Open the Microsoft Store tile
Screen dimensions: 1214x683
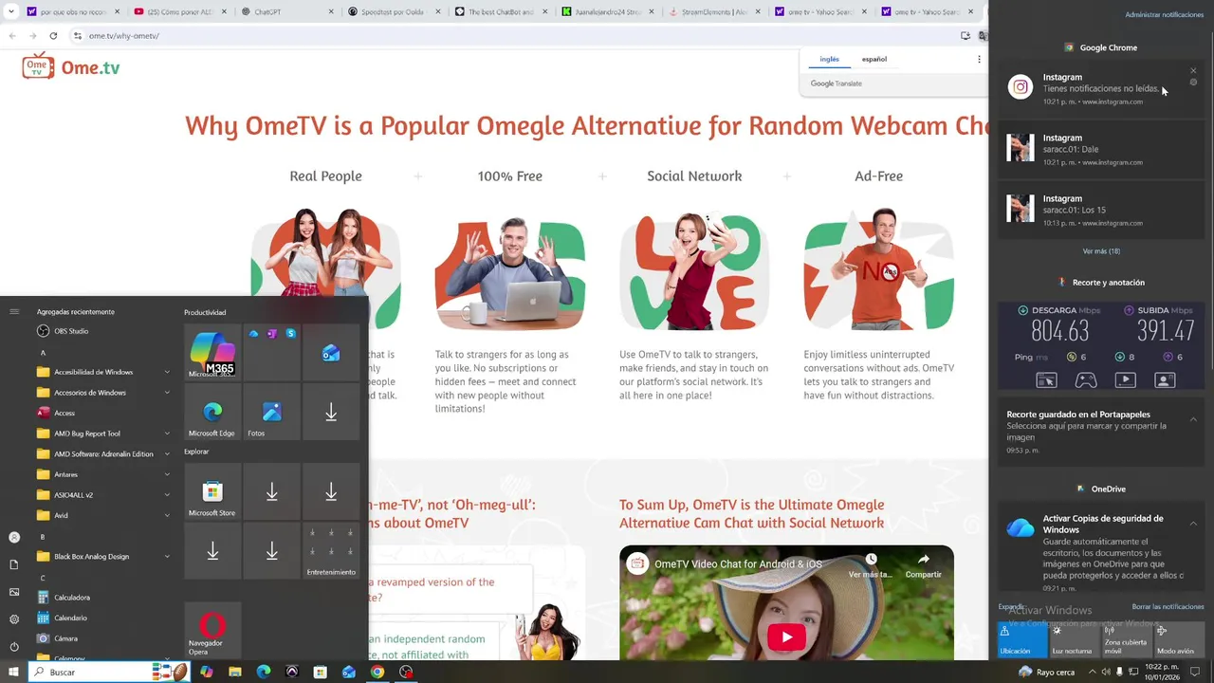(212, 492)
